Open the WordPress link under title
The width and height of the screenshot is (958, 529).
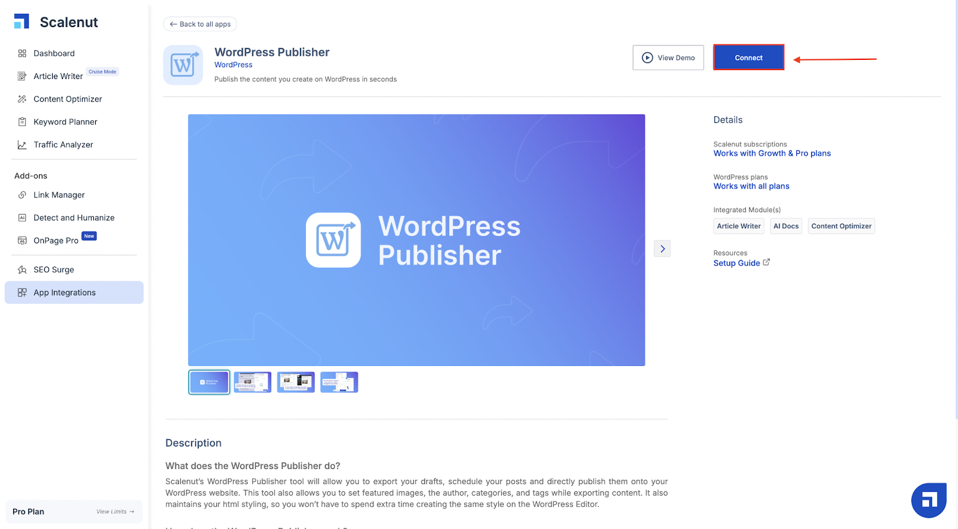tap(234, 65)
